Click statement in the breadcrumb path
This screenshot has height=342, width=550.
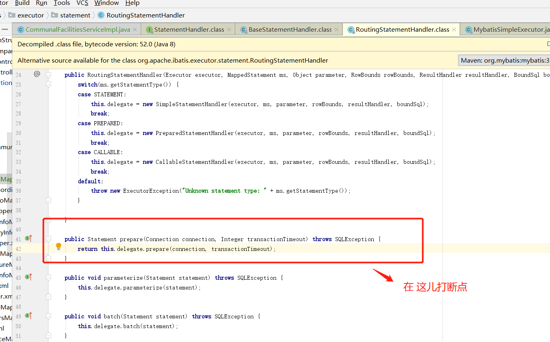pos(75,15)
